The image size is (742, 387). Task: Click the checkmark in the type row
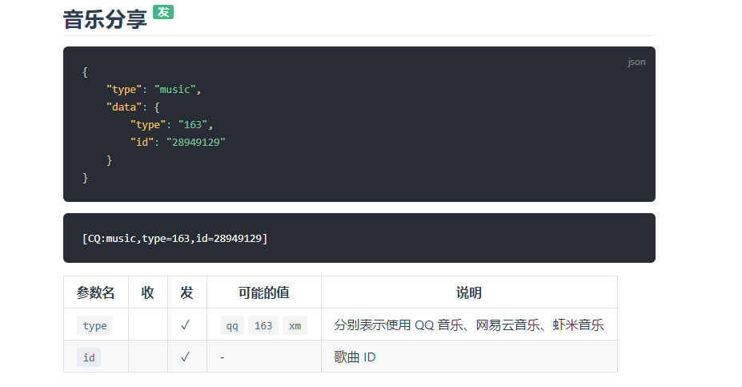[186, 325]
